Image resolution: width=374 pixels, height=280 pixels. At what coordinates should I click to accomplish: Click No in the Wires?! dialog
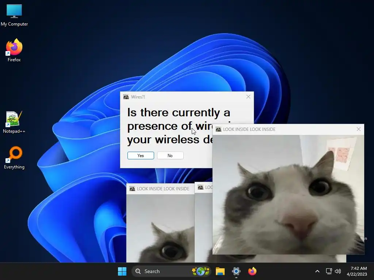tap(170, 155)
